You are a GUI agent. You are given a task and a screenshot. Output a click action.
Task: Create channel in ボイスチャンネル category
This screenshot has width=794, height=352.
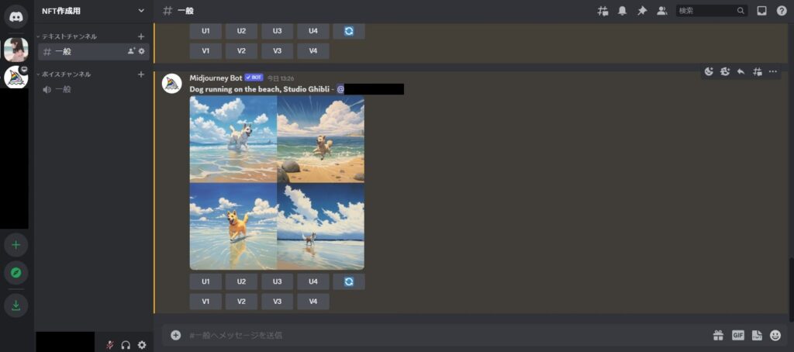coord(141,74)
